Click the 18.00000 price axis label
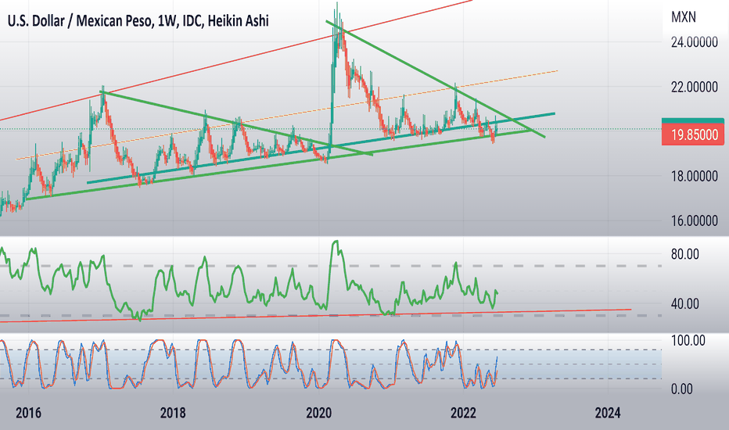 pos(694,177)
